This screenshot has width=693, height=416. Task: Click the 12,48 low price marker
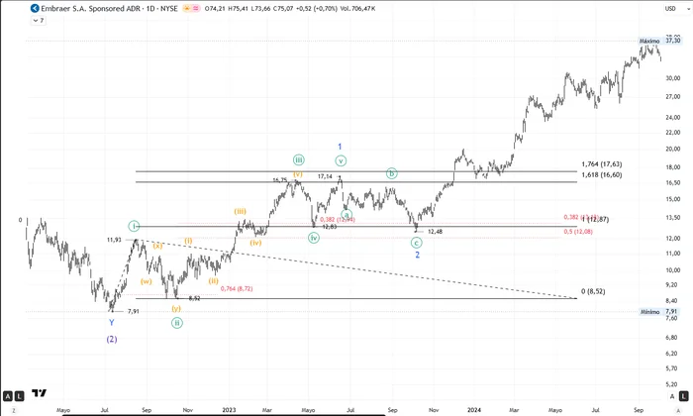[x=435, y=232]
